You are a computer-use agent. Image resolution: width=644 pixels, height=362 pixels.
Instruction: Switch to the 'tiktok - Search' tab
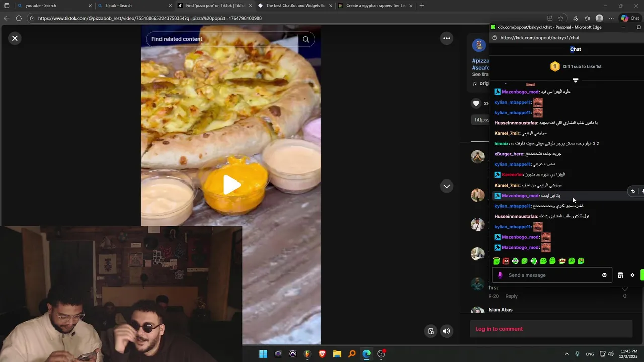(x=135, y=6)
